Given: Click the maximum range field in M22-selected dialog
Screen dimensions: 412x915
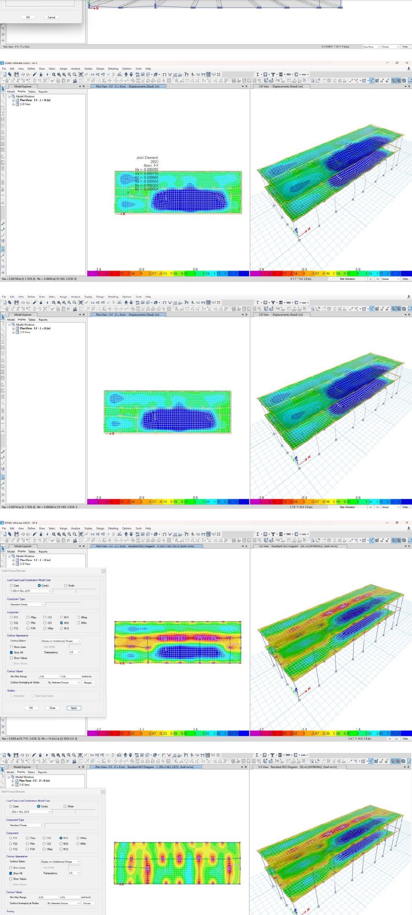Looking at the screenshot, I should tap(70, 676).
